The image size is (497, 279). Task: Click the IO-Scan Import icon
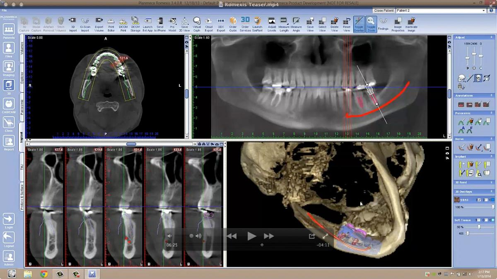(85, 24)
